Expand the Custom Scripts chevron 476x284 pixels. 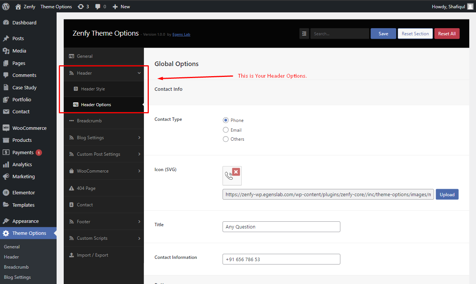(x=139, y=238)
